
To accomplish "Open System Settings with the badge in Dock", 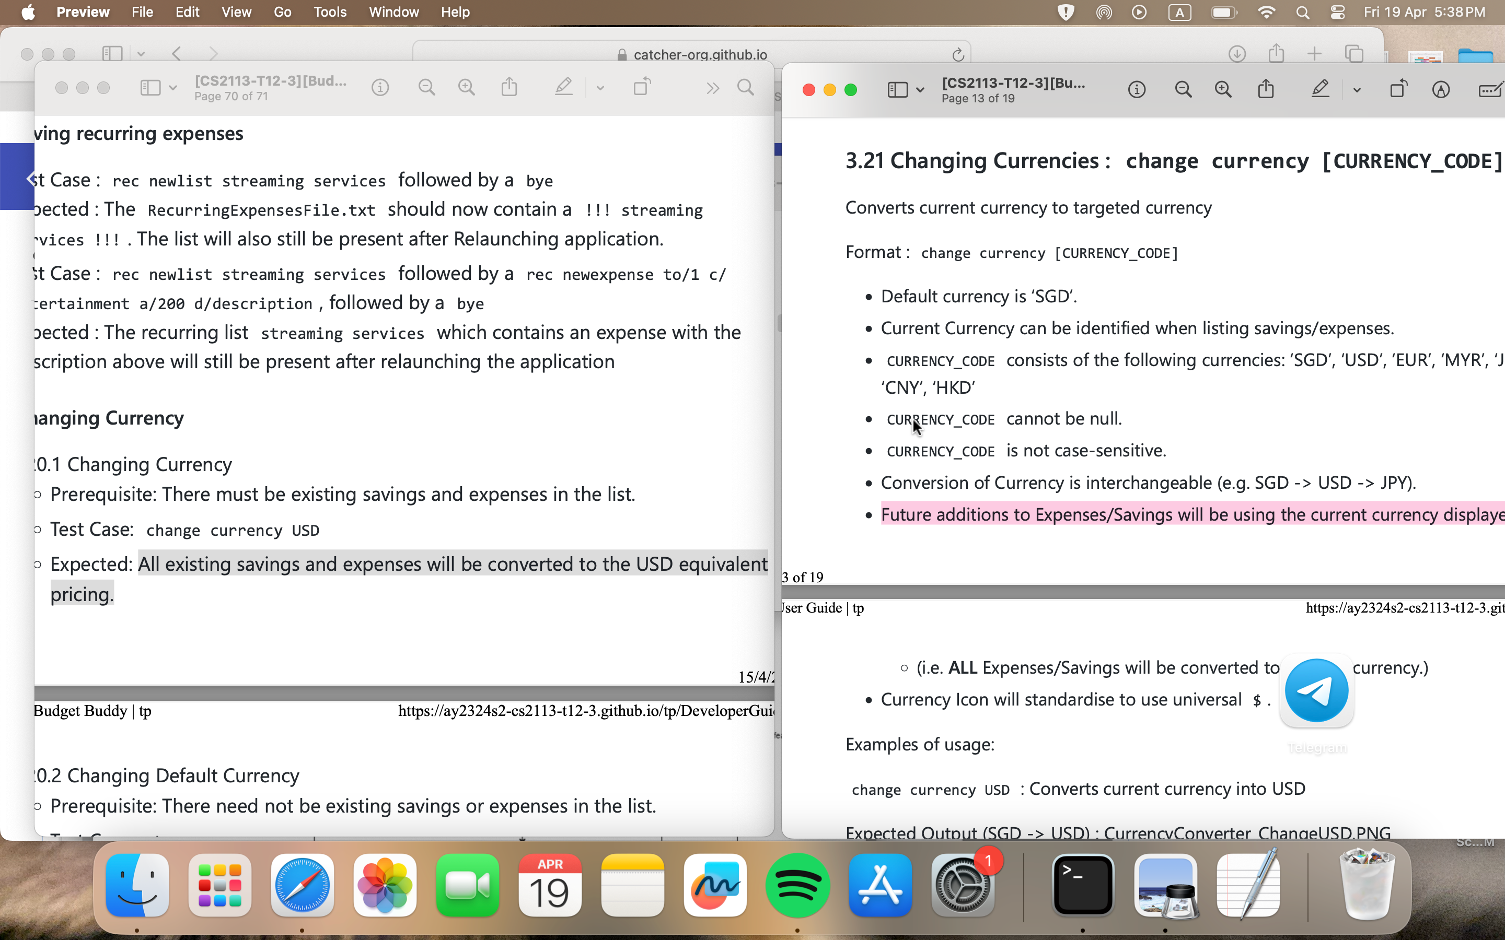I will coord(963,885).
